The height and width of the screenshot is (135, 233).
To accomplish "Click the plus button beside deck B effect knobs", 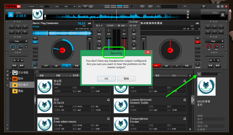I will (x=223, y=47).
